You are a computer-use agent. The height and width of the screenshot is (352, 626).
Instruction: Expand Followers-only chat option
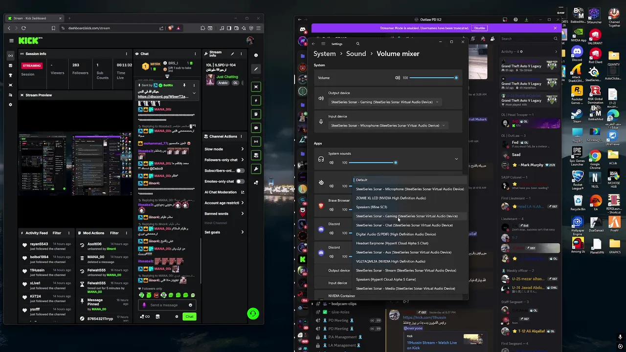pos(224,160)
